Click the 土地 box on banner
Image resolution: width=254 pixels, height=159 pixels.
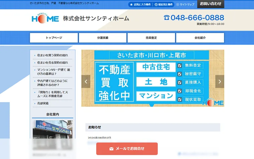[156, 82]
